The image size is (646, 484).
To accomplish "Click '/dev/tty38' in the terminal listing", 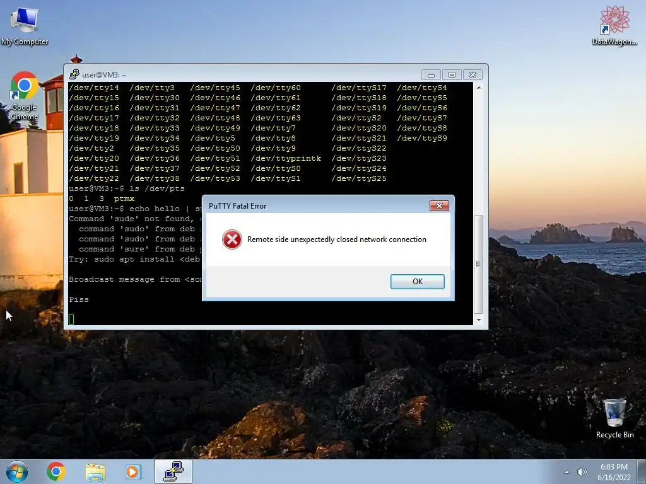I will click(x=155, y=178).
